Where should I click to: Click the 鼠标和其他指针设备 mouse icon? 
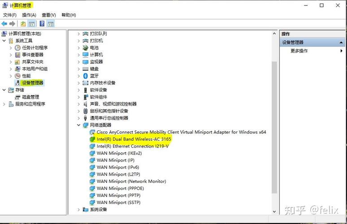click(86, 111)
